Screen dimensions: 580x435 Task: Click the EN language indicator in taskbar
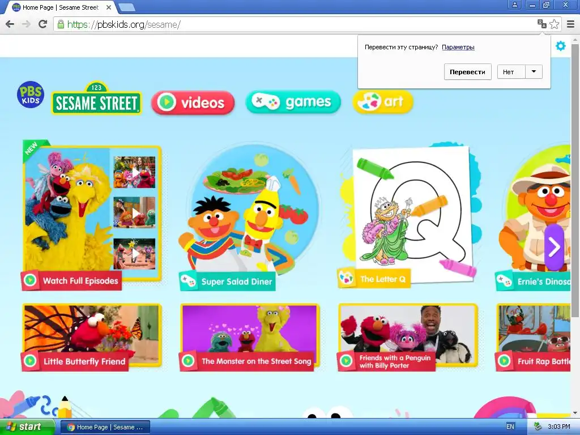pyautogui.click(x=510, y=427)
